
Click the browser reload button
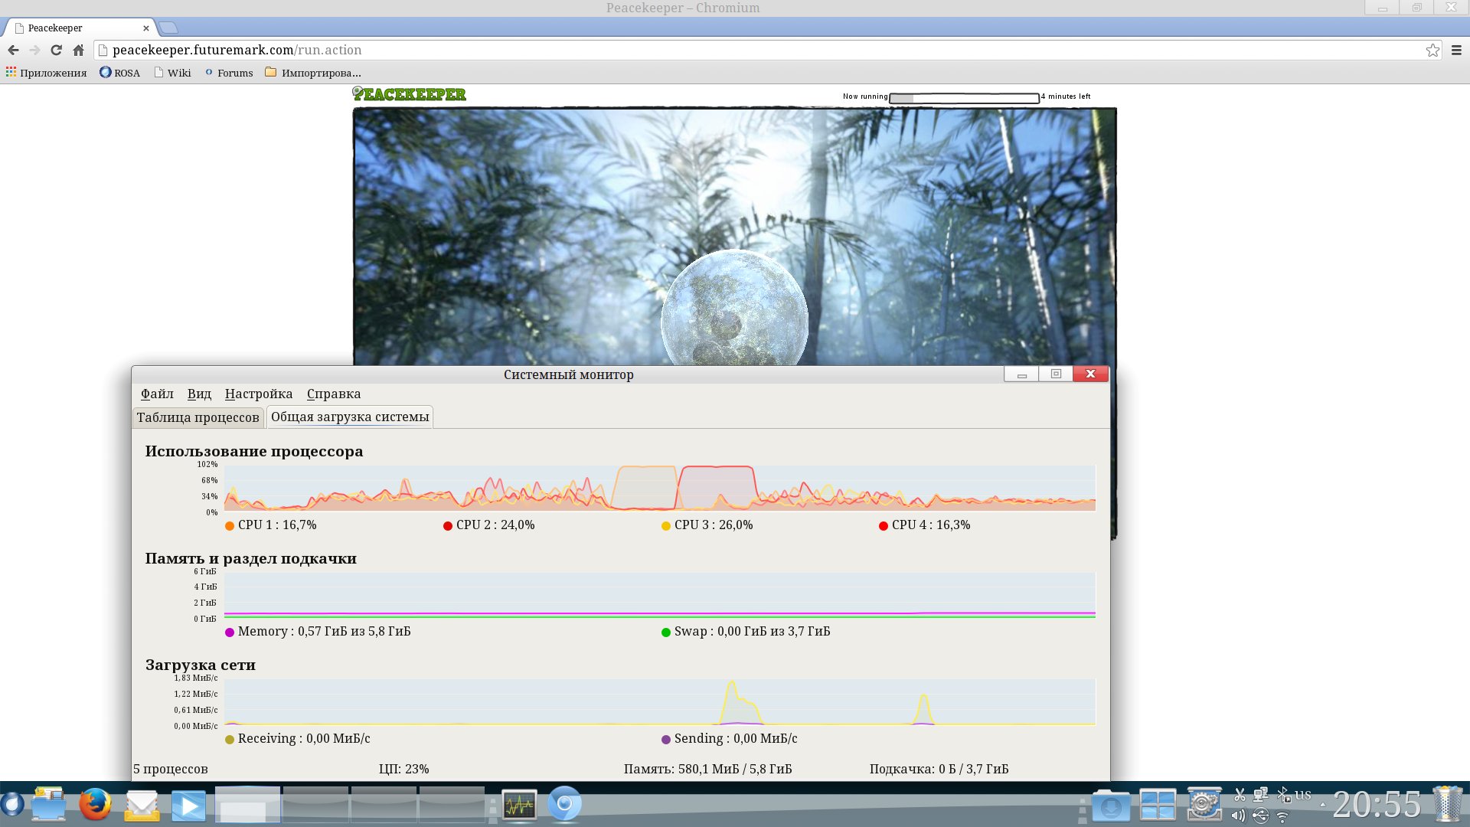tap(56, 50)
